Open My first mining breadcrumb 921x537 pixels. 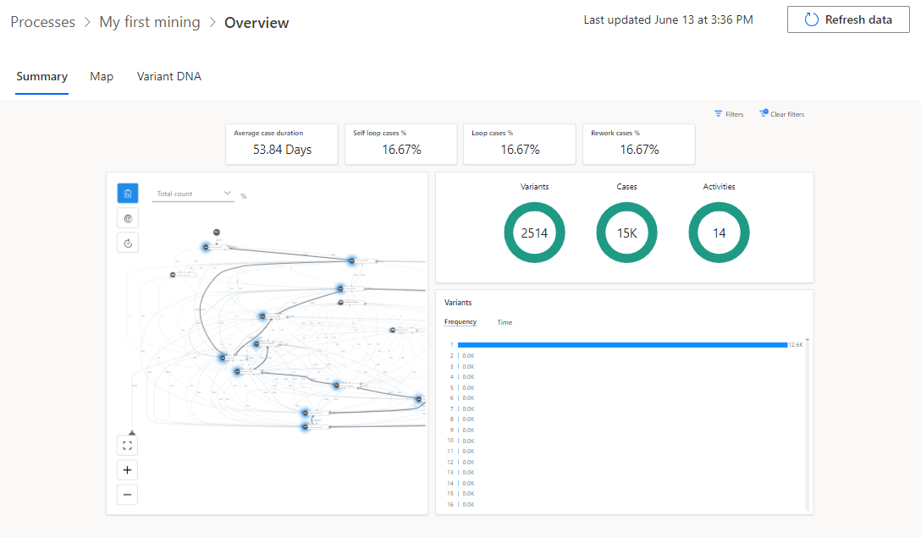click(150, 22)
